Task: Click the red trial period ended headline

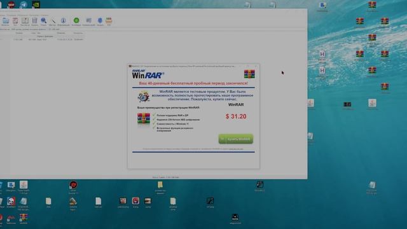Action: pyautogui.click(x=193, y=83)
